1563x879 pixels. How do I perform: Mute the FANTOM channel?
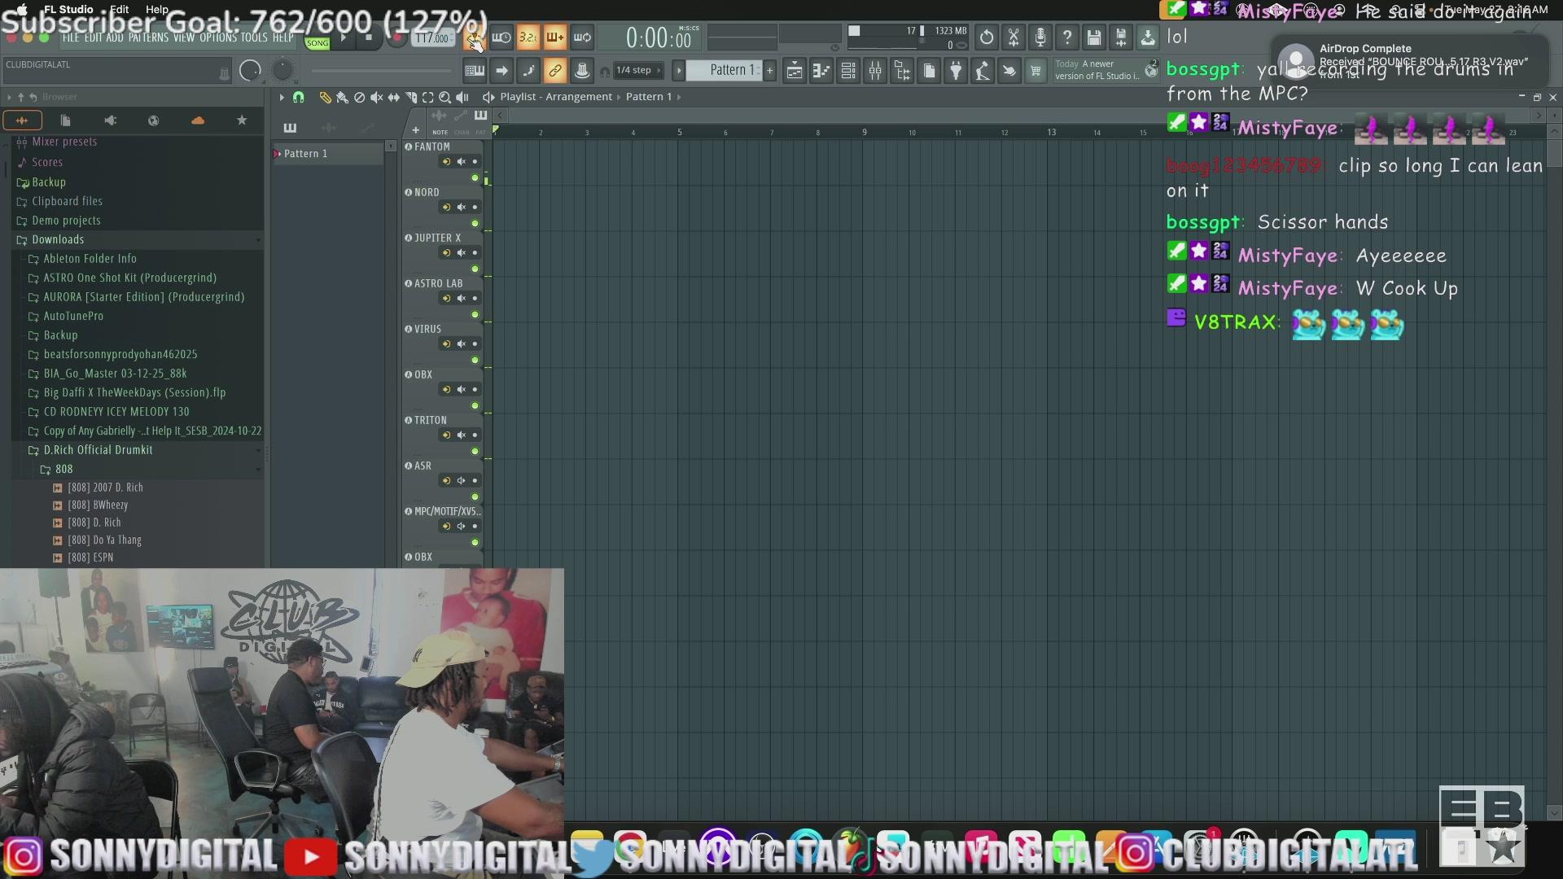(462, 161)
